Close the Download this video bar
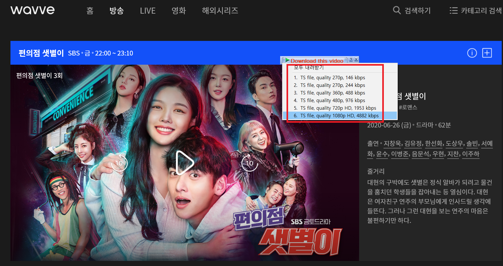The image size is (503, 266). pyautogui.click(x=356, y=60)
